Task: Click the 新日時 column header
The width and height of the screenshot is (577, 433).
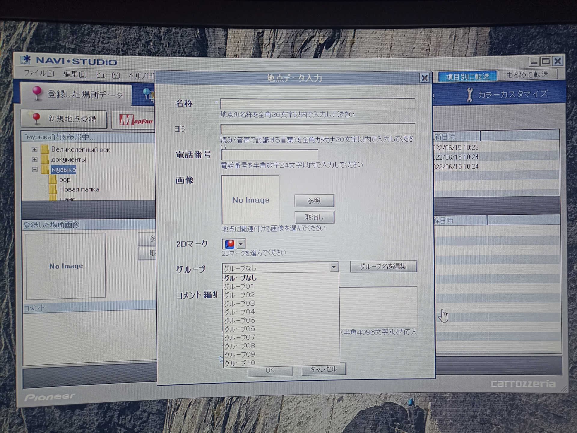Action: pos(457,136)
